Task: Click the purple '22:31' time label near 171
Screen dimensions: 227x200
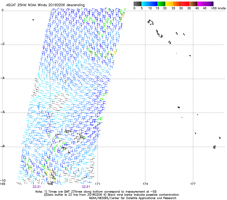Action: click(86, 187)
